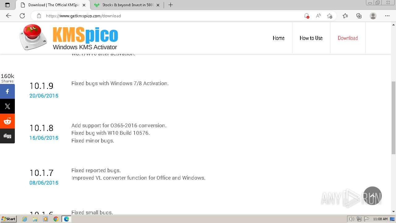Click 'Improved VL converter function' line

138,178
